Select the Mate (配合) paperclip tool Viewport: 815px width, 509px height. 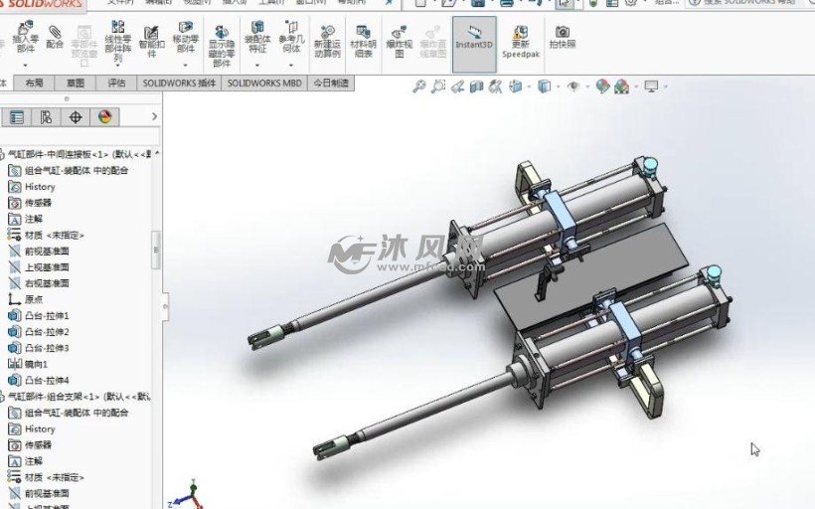coord(55,37)
